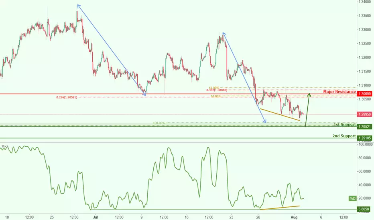Click the Stoch indicator title
Viewport: 374px width, 220px height.
(x=5, y=146)
